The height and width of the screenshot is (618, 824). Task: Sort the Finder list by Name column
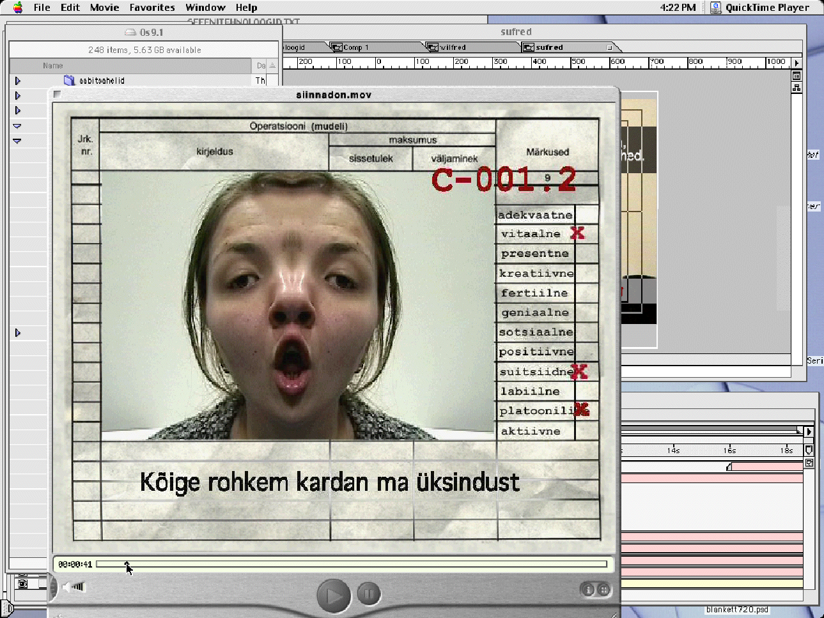53,66
